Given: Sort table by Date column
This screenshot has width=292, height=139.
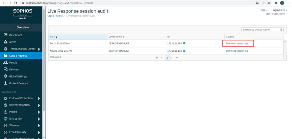Looking at the screenshot, I should tap(78, 37).
